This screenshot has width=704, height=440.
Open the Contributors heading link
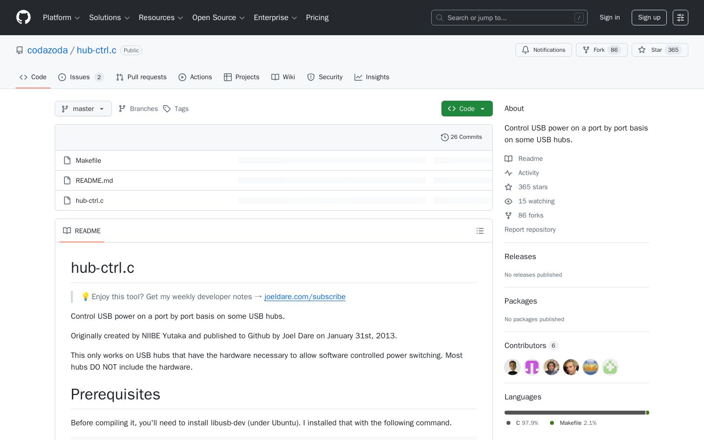click(531, 346)
